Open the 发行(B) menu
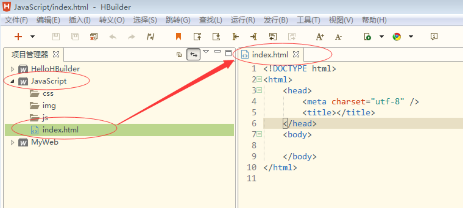This screenshot has width=471, height=209. click(x=276, y=20)
